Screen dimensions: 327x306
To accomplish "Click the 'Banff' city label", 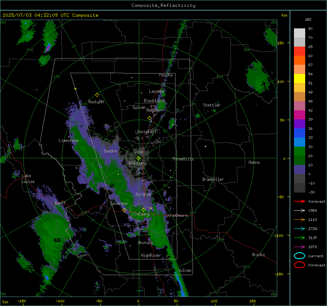I will (x=60, y=203).
